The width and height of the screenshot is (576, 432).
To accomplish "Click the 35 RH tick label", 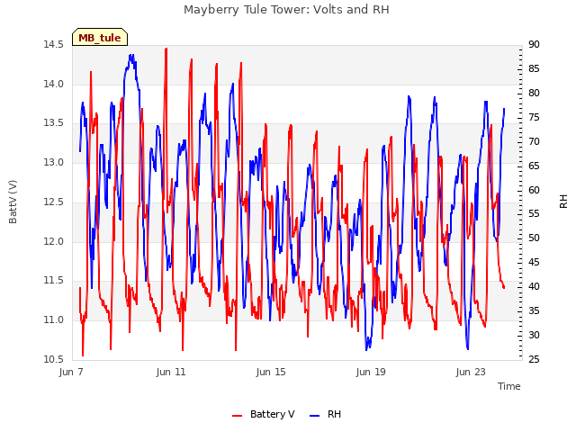I will pyautogui.click(x=534, y=311).
